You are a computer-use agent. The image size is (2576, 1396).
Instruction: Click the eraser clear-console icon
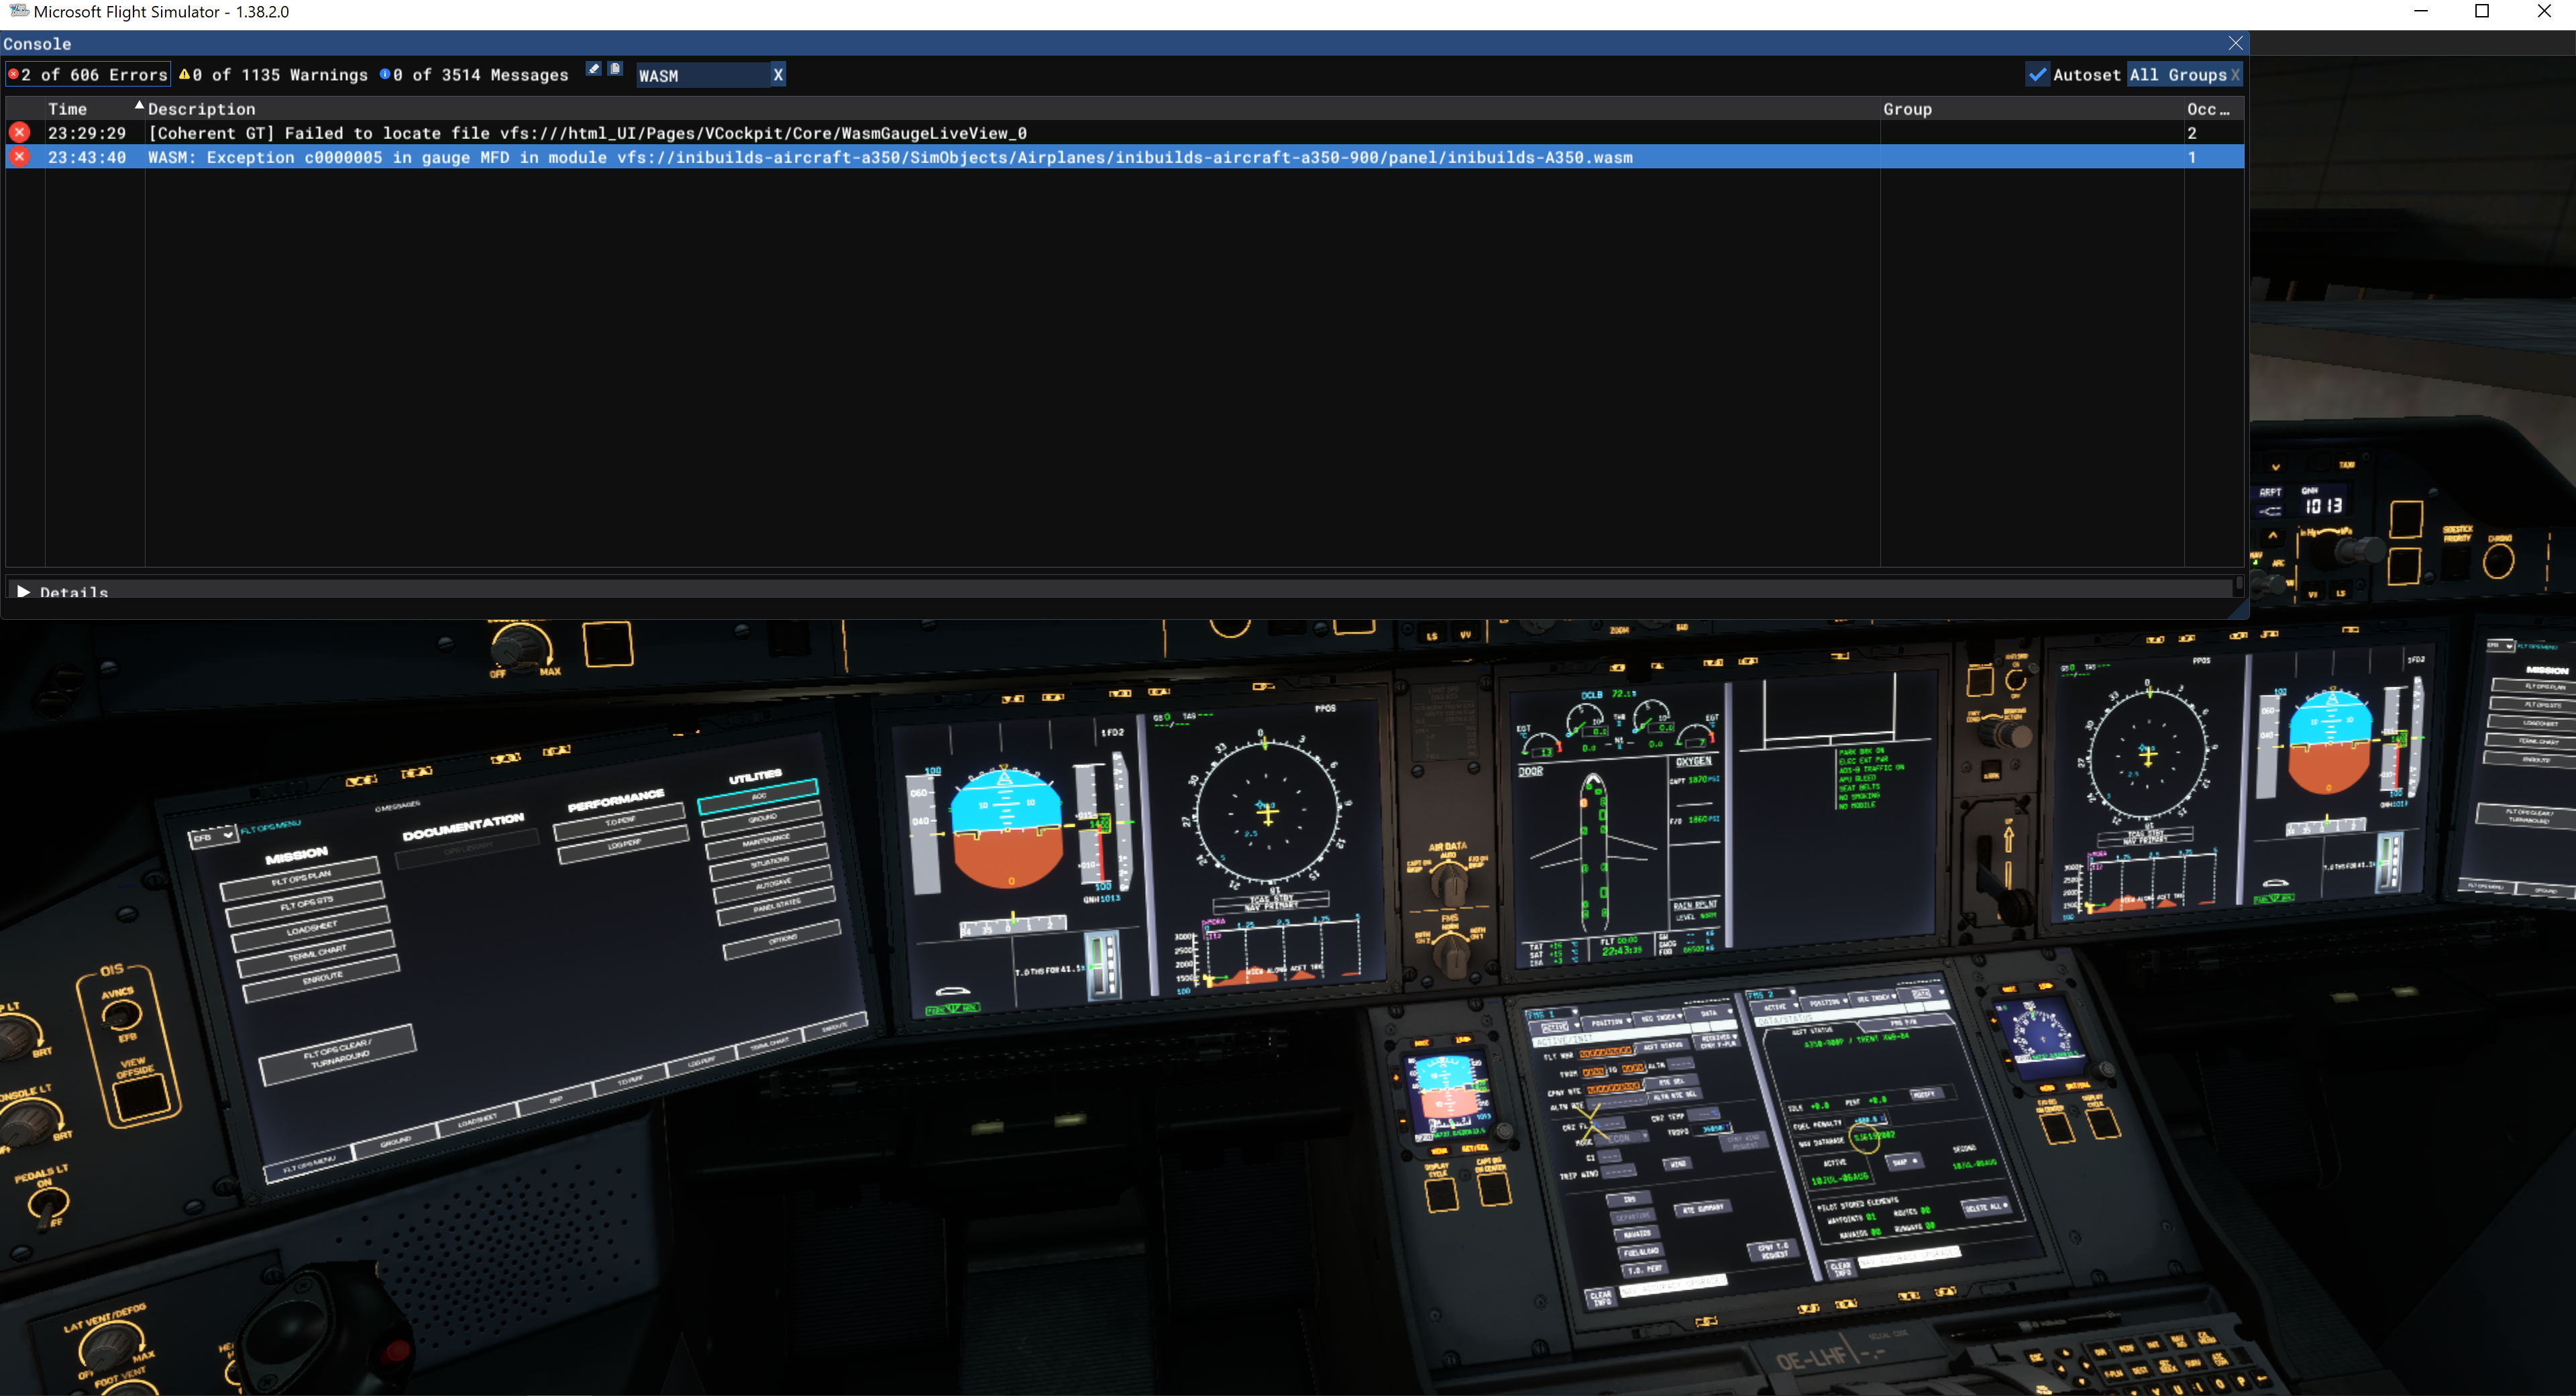tap(594, 69)
